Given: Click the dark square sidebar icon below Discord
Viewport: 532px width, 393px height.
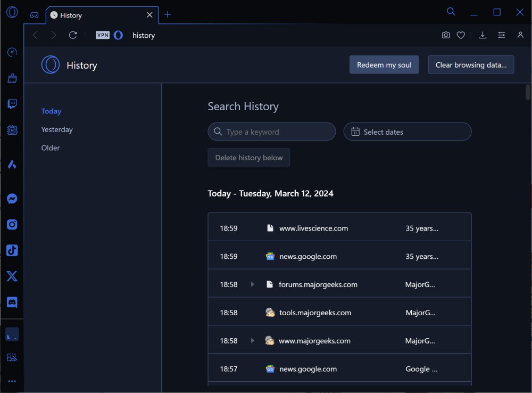Looking at the screenshot, I should coord(12,334).
